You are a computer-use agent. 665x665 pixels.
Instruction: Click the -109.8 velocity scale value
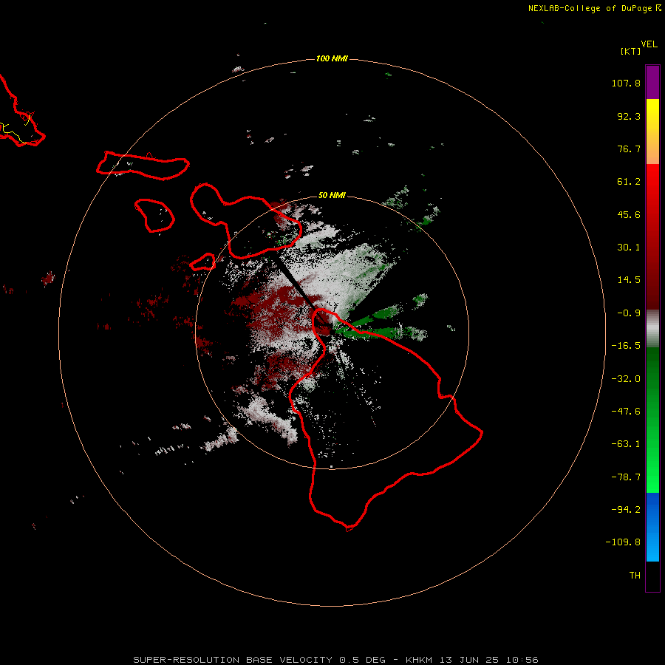(624, 542)
